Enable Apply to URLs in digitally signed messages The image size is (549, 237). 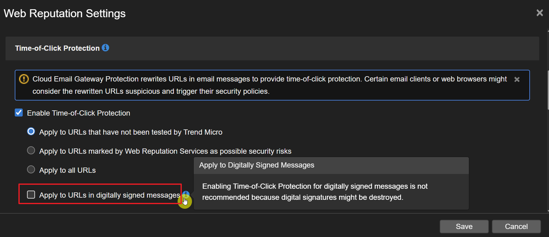[x=31, y=195]
